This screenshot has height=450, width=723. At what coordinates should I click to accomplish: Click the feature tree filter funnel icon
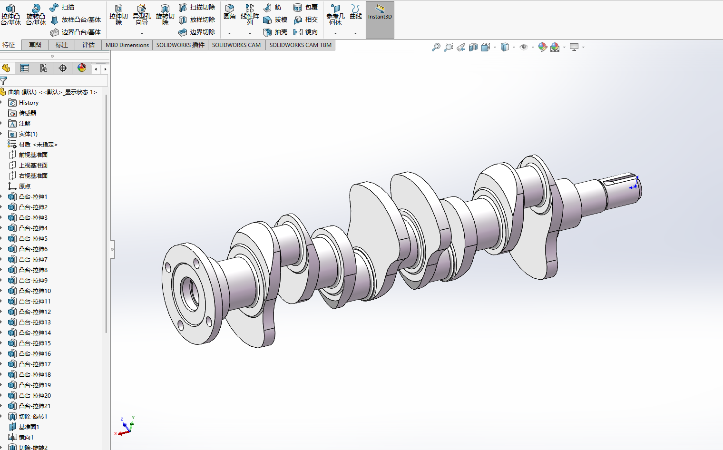[4, 81]
